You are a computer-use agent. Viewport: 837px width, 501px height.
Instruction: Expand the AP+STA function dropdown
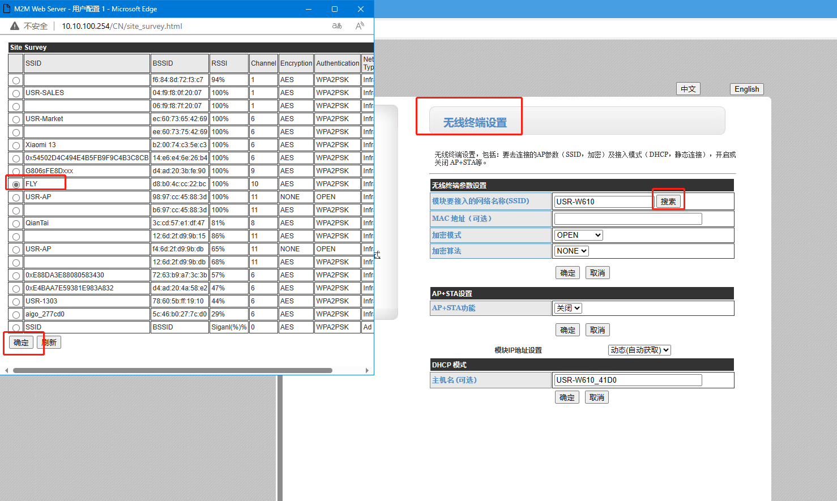click(x=568, y=308)
